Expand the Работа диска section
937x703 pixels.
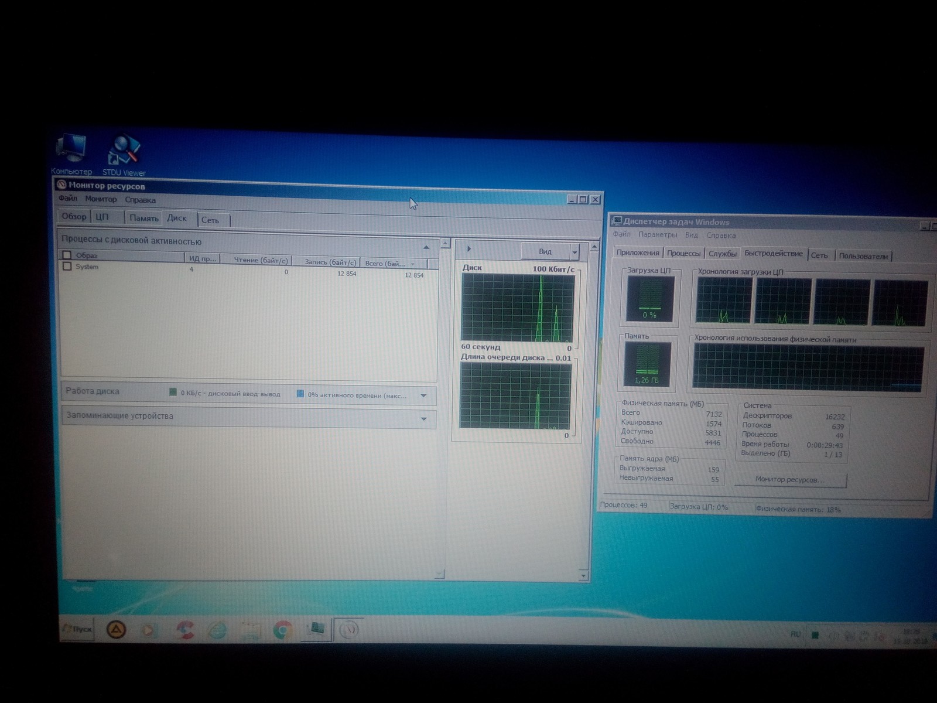423,396
